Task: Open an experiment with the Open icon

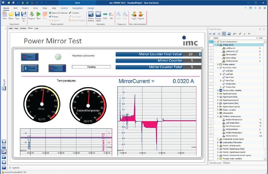Action: [11, 15]
